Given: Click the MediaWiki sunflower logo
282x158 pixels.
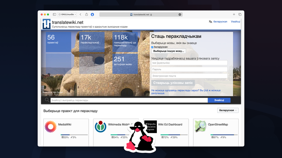Looking at the screenshot, I should tap(51, 127).
